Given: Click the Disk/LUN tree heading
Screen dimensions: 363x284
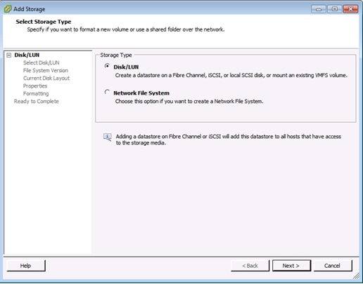Looking at the screenshot, I should tap(27, 55).
